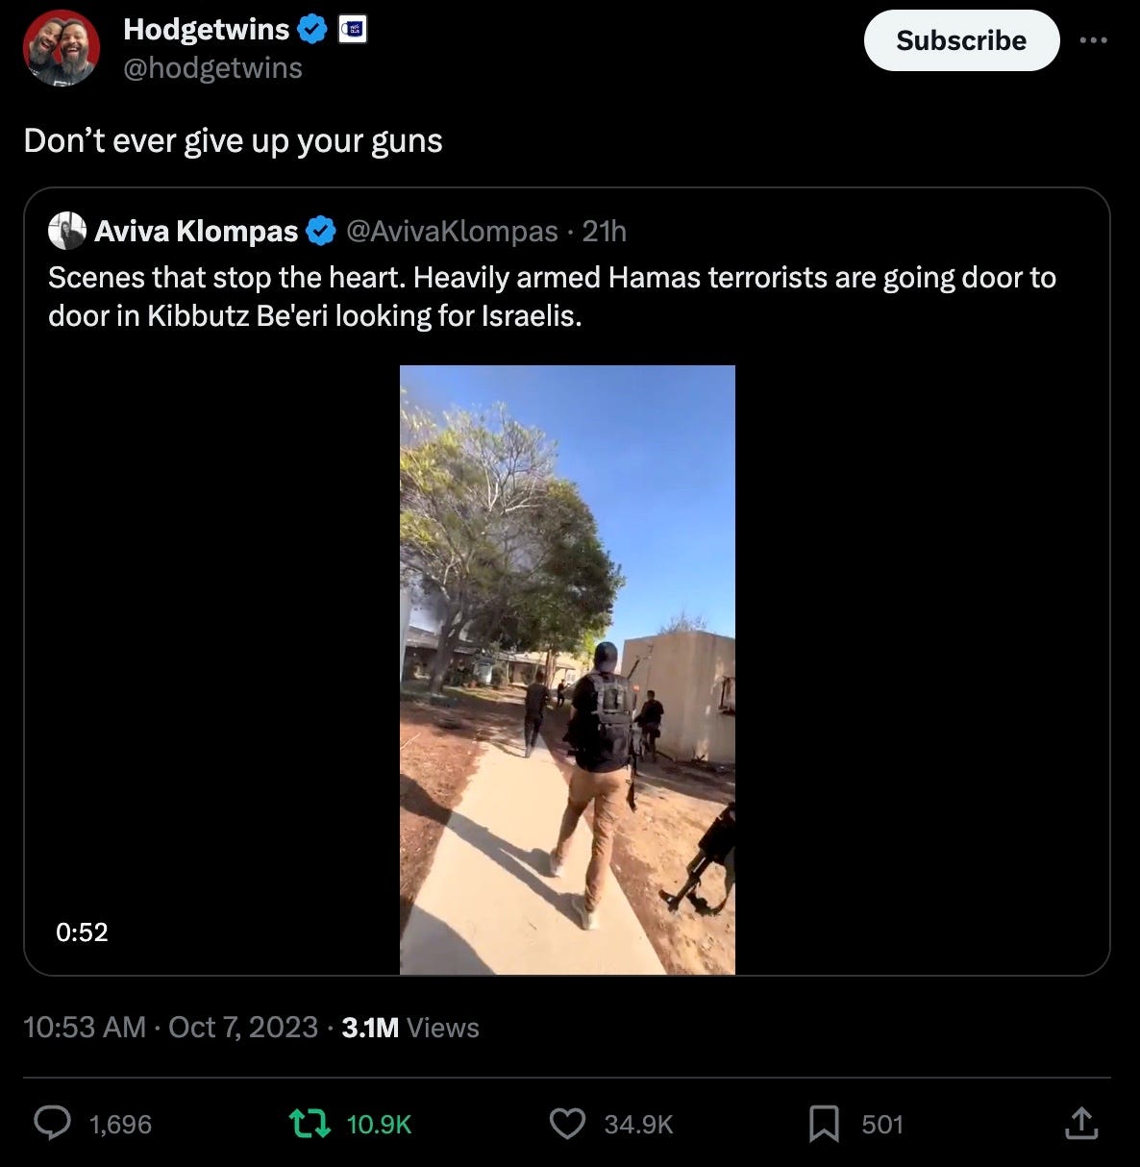The image size is (1140, 1167).
Task: Click the 0:52 video duration label
Action: [82, 931]
